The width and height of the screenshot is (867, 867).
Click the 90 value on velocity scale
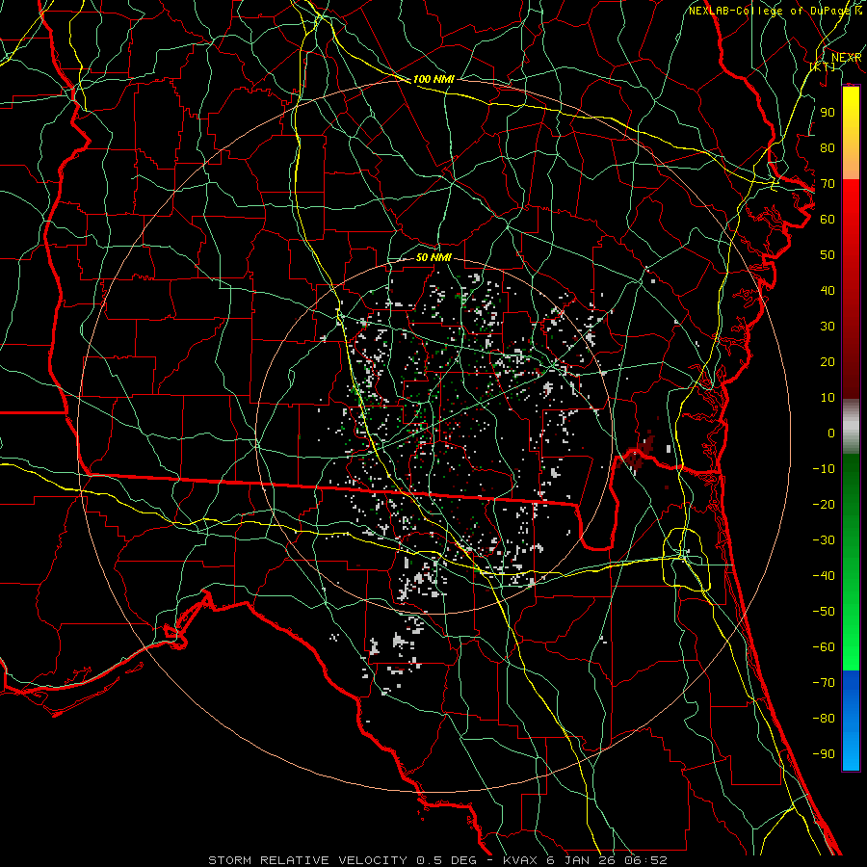click(828, 113)
